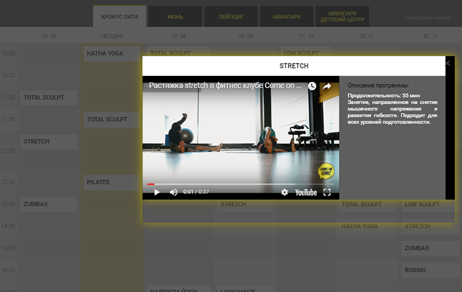
Task: Click the ЧТ. 09 day header
Action: 245,36
